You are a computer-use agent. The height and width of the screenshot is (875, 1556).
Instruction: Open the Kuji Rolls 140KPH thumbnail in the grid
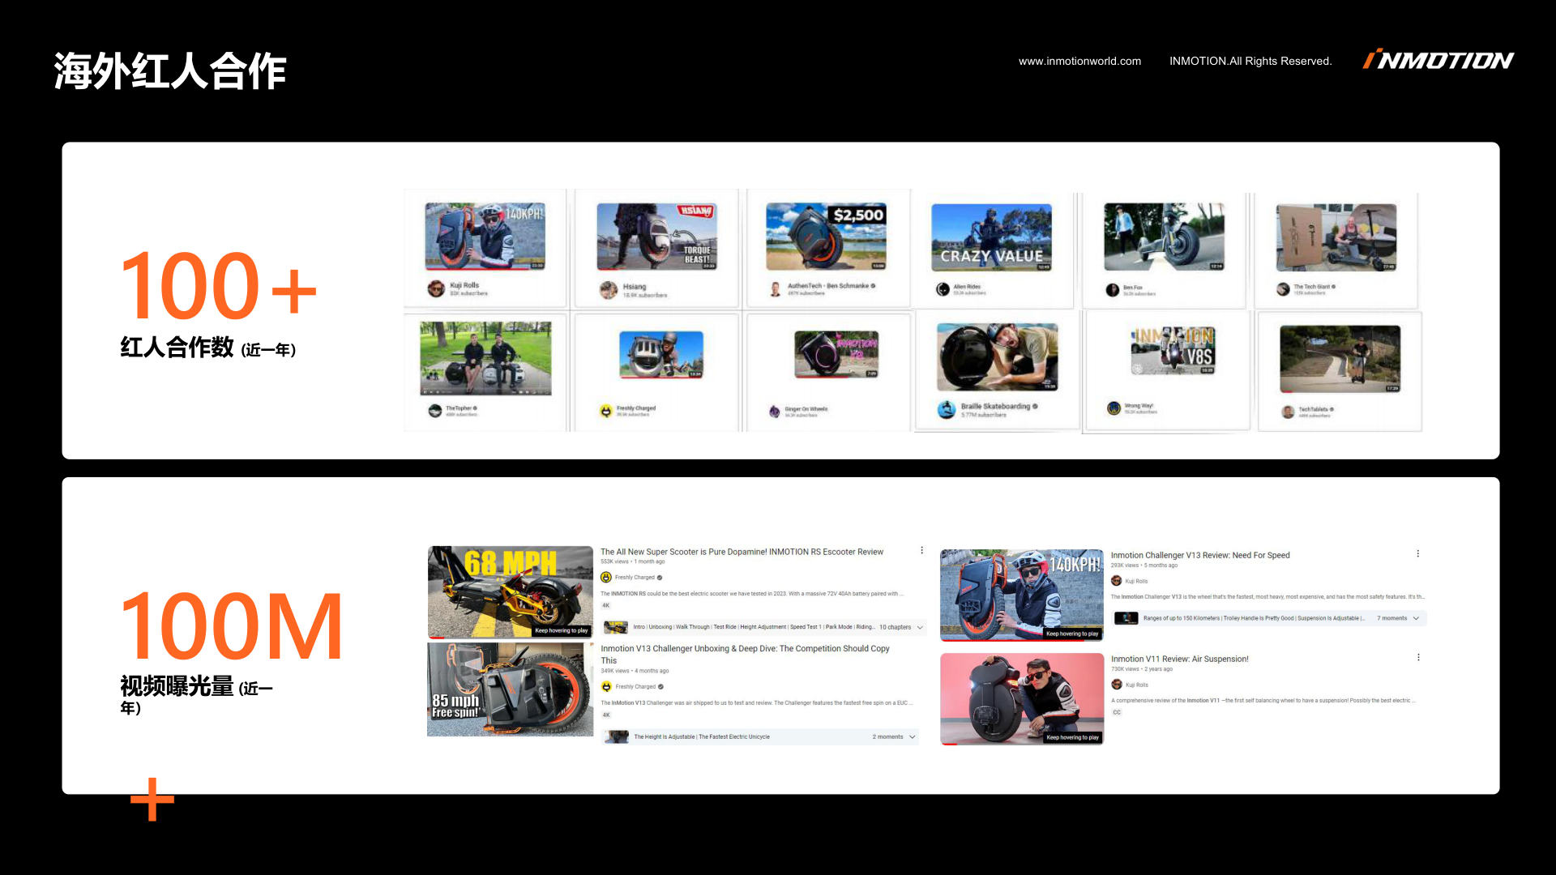point(485,236)
